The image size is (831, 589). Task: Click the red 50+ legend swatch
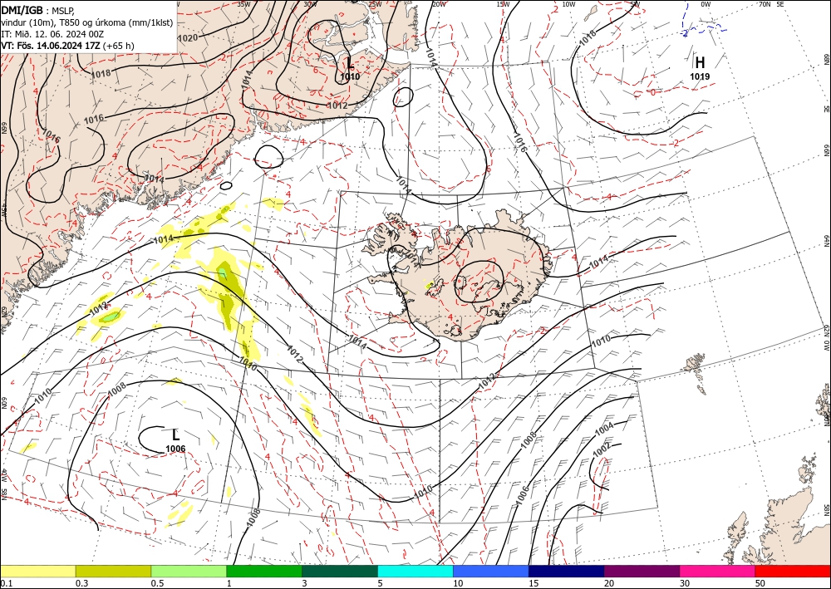point(793,571)
